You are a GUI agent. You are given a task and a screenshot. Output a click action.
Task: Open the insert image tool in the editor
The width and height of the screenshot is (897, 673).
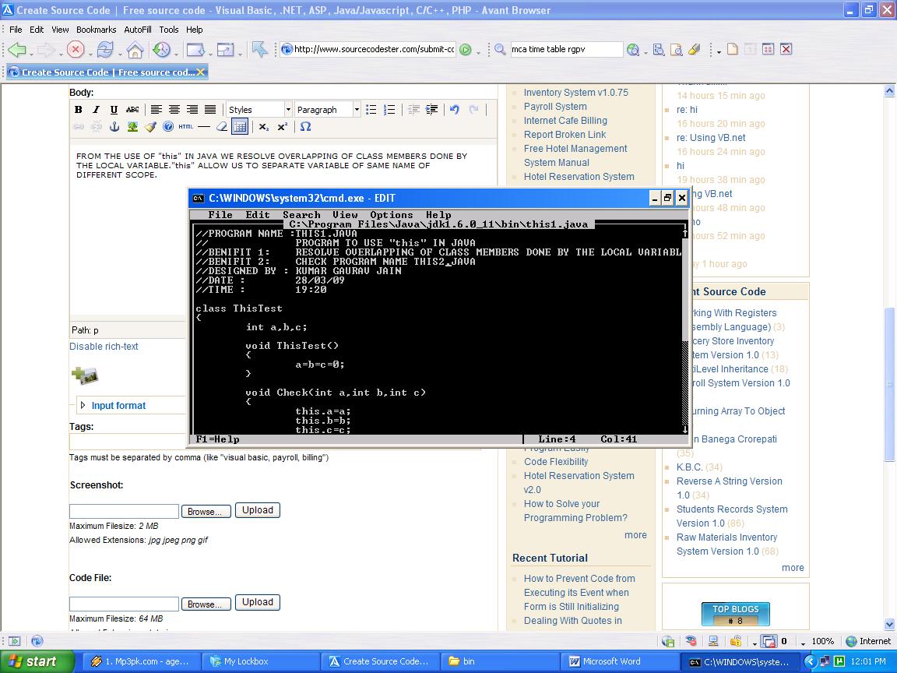[x=133, y=127]
